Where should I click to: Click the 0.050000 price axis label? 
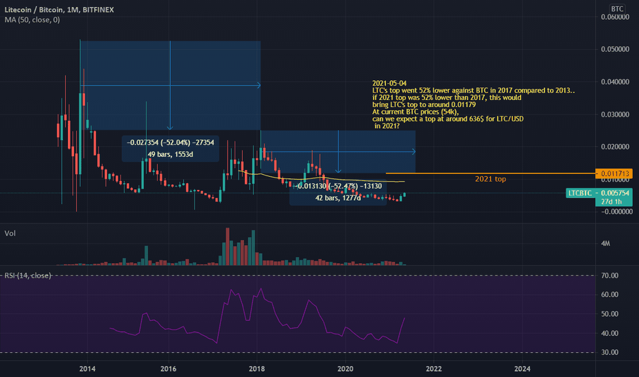[x=615, y=49]
